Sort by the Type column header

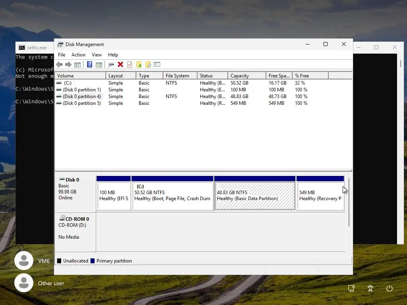[149, 76]
